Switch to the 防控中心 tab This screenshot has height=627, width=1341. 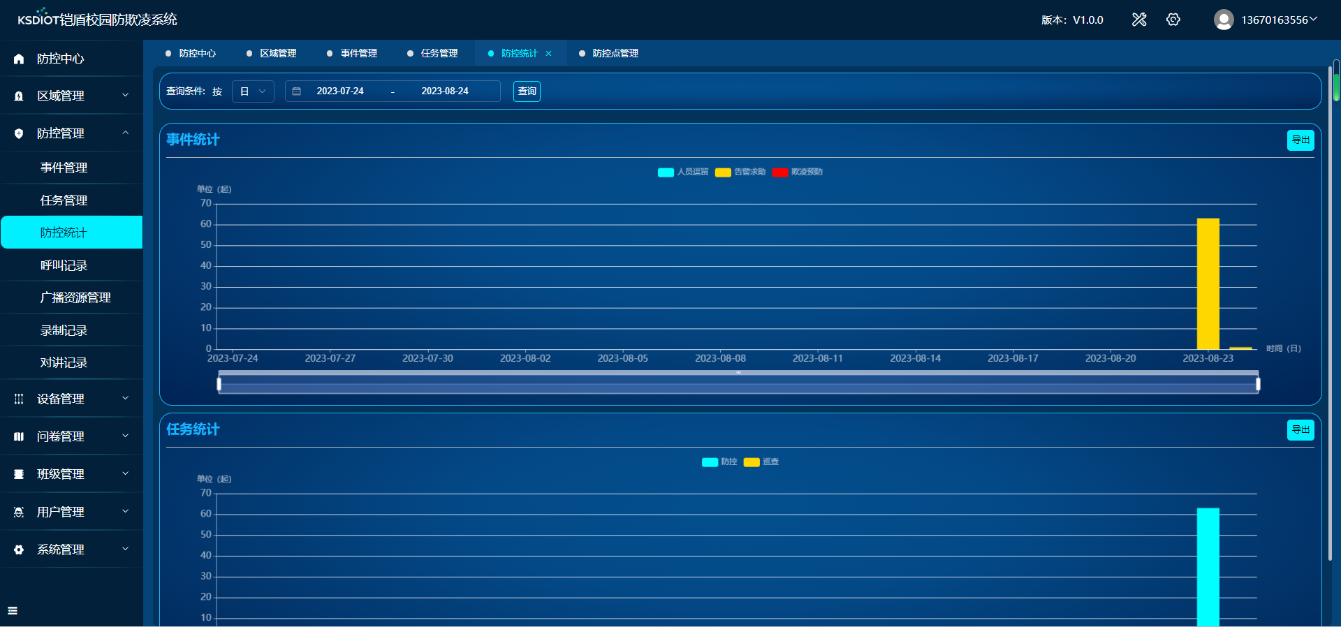click(x=191, y=53)
